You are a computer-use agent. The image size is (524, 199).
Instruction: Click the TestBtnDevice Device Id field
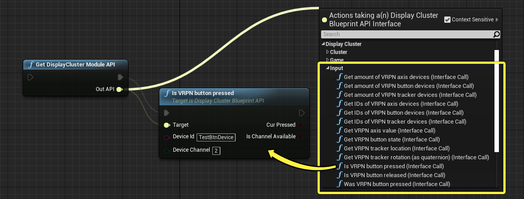pyautogui.click(x=216, y=137)
